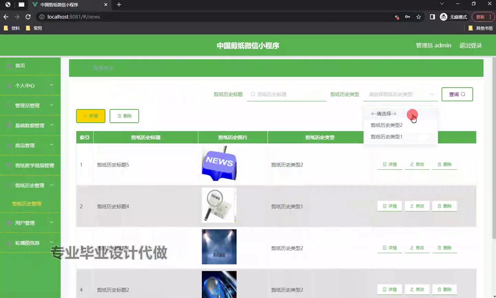Viewport: 496px width, 298px height.
Task: View 详情 for 剪纸历史标题2
Action: (x=390, y=289)
